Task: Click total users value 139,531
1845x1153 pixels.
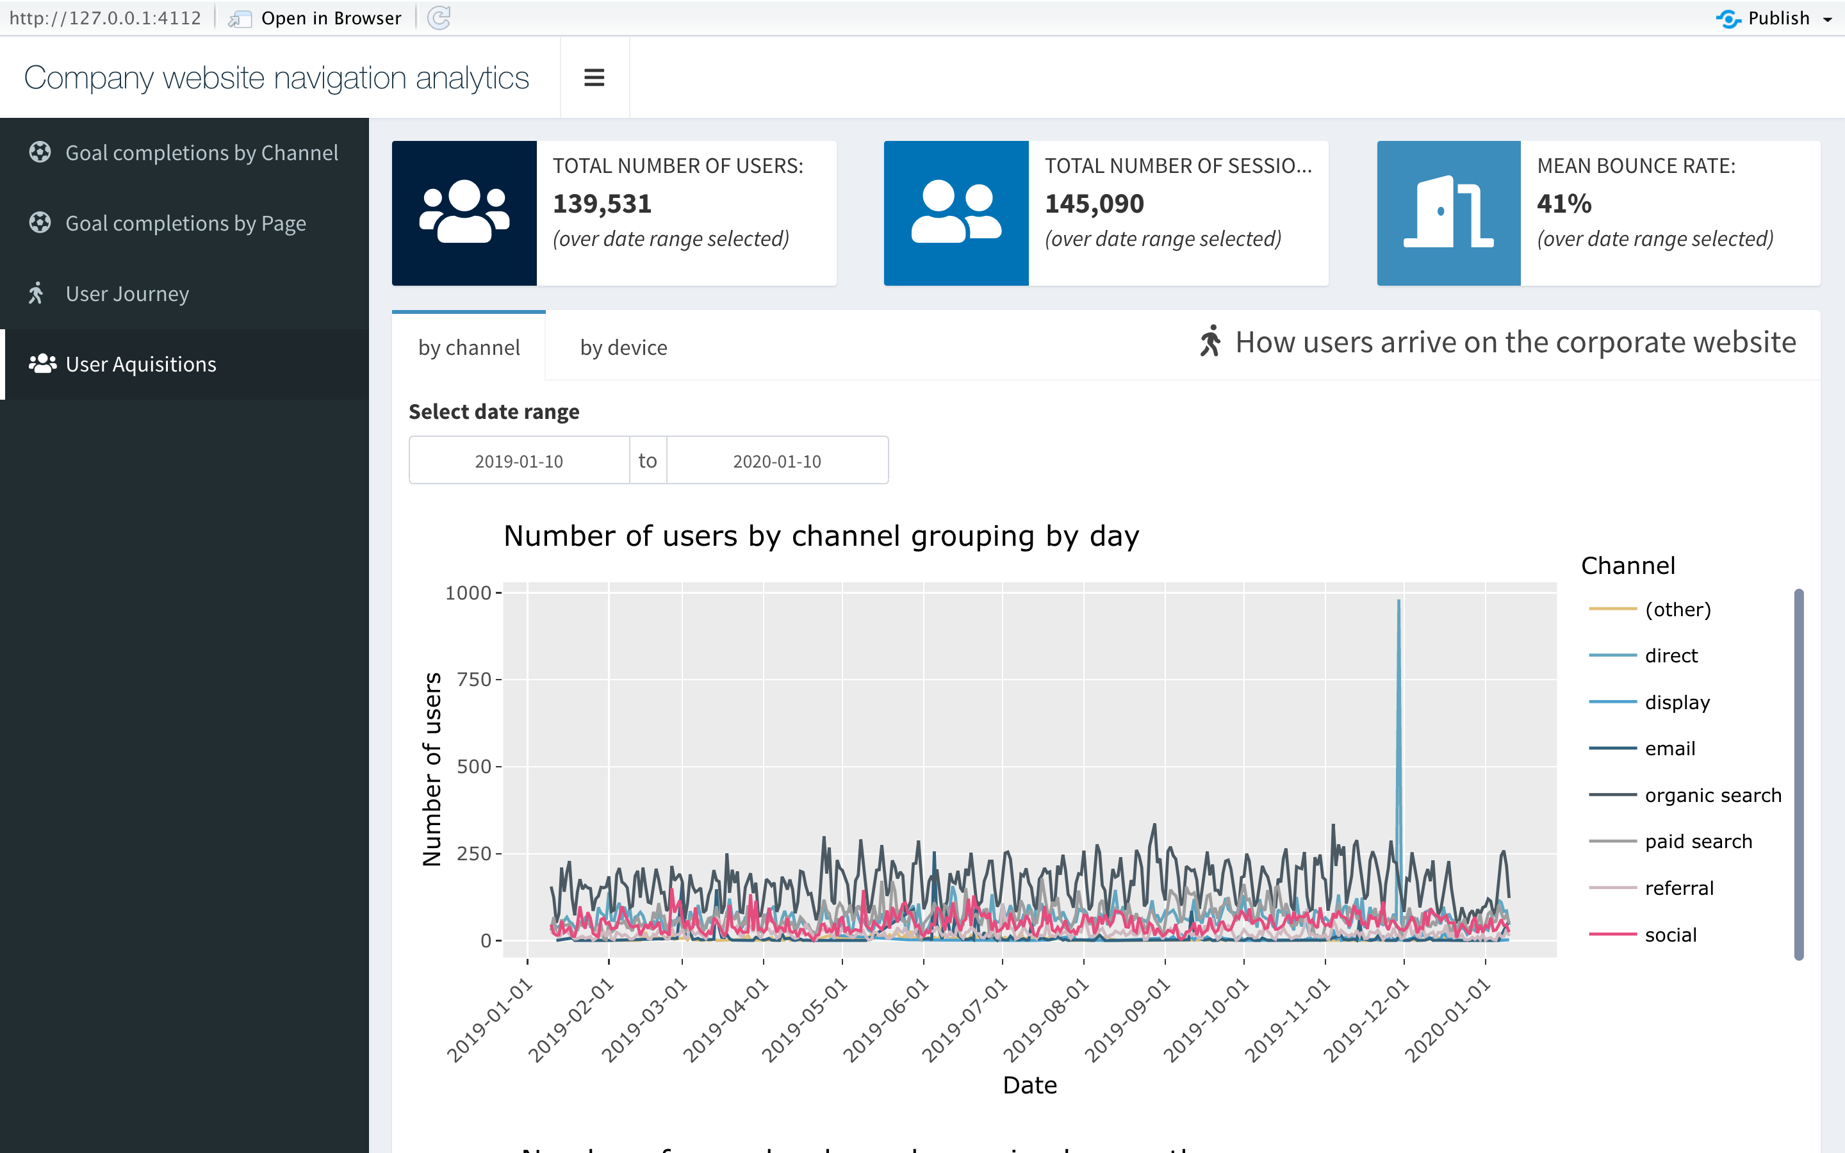Action: (602, 204)
